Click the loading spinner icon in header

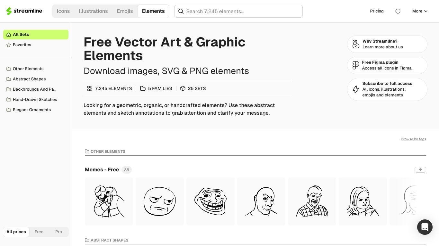pos(398,11)
